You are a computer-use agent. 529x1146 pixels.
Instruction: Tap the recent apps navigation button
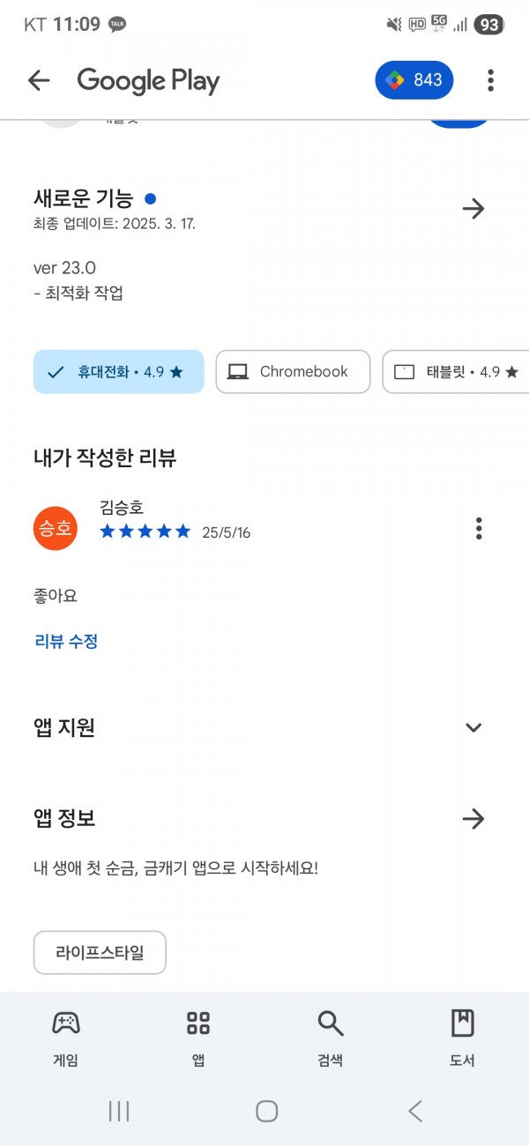coord(119,1111)
